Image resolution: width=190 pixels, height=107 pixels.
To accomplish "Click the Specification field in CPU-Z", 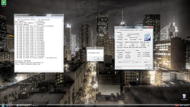I will click(137, 42).
